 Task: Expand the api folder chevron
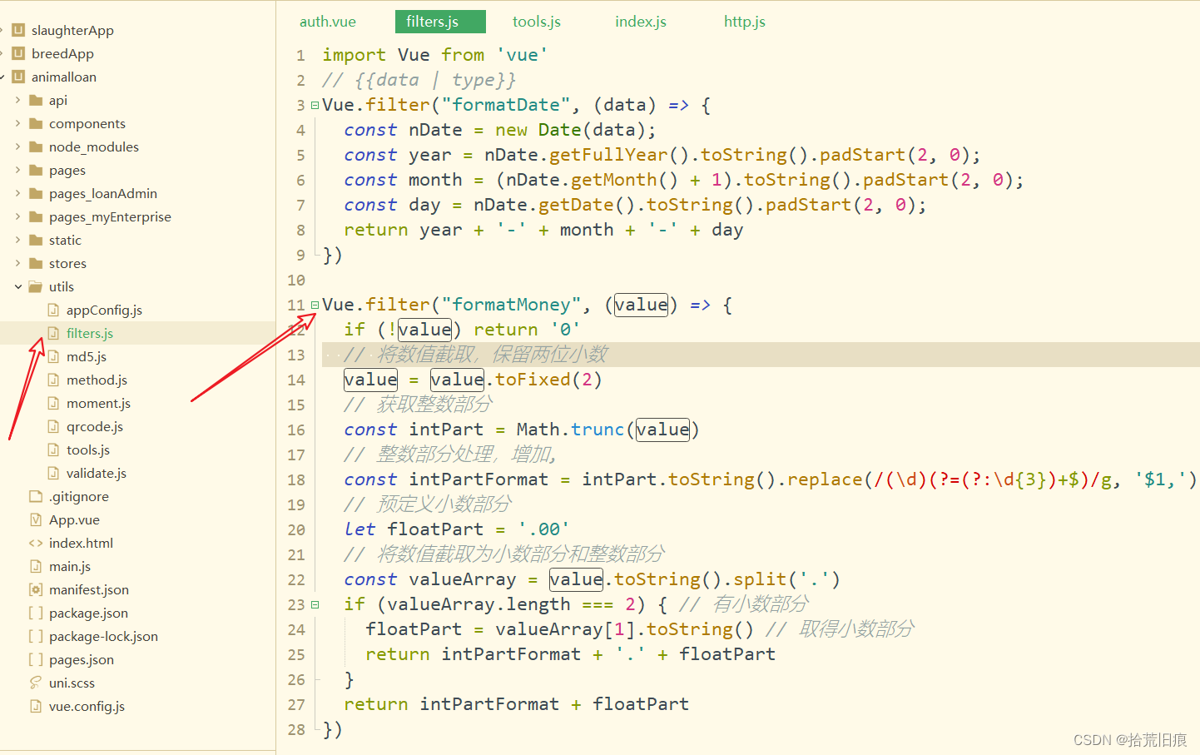(x=17, y=100)
